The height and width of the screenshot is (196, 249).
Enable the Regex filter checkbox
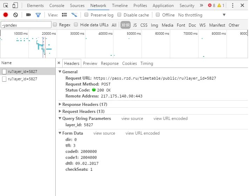(55, 25)
